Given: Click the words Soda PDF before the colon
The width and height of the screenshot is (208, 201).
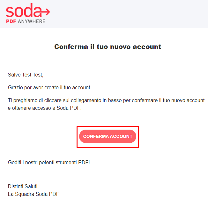Looking at the screenshot, I should [69, 108].
